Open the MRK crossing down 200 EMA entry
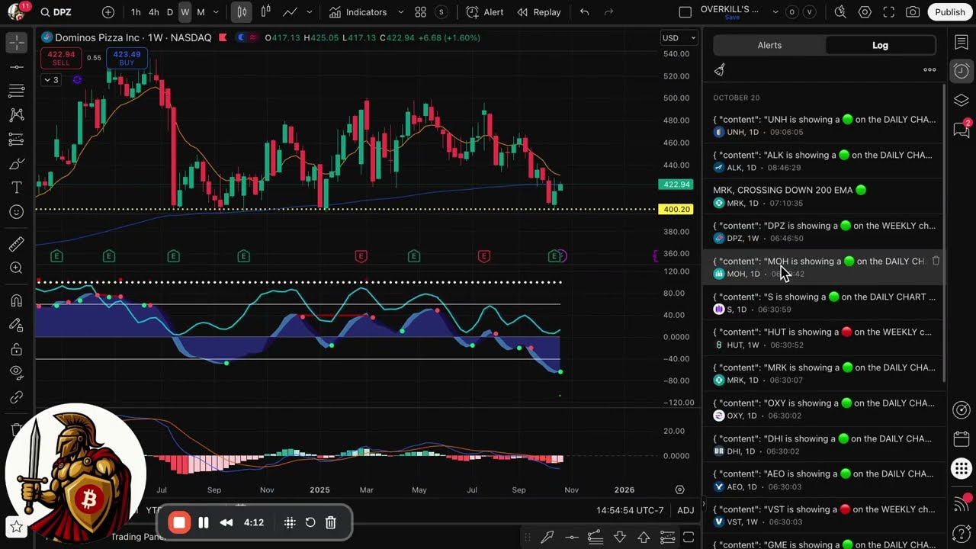The width and height of the screenshot is (976, 549). tap(824, 196)
